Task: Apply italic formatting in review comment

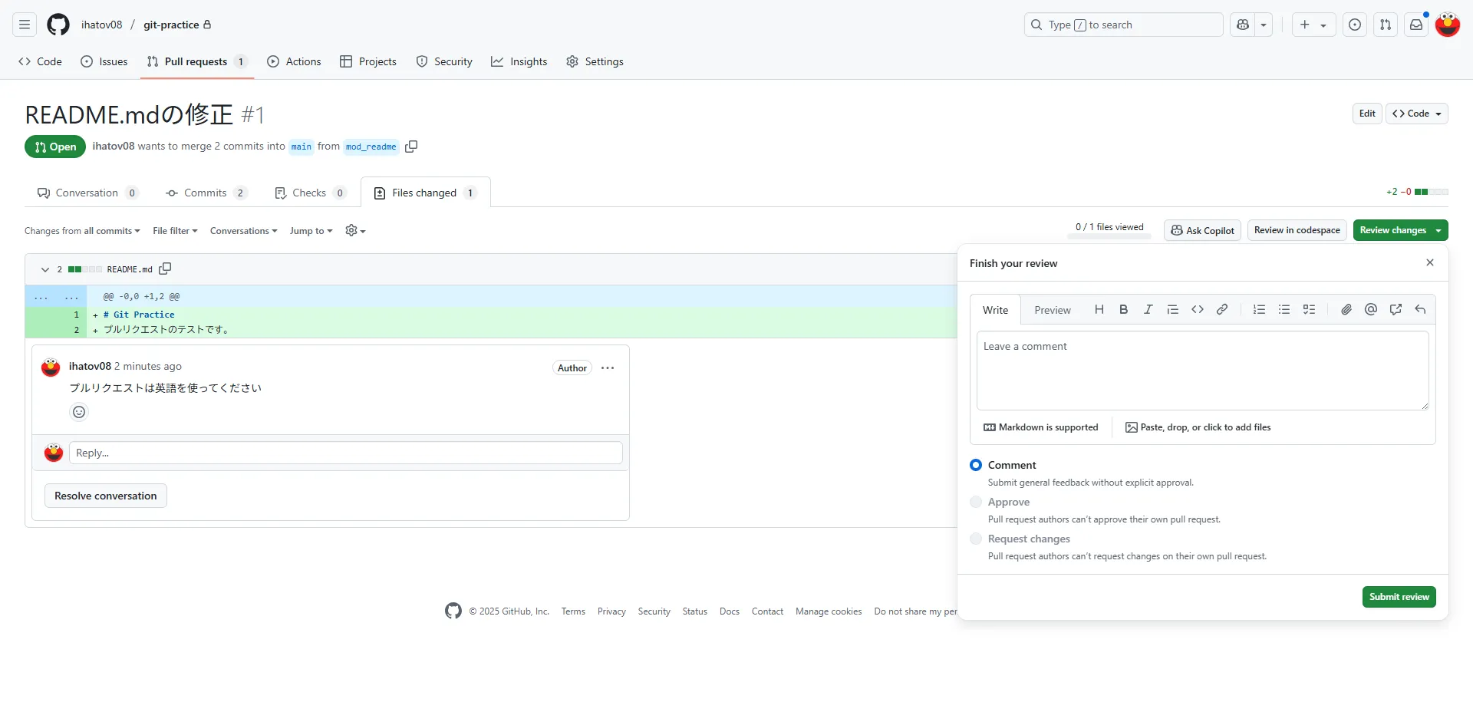Action: (x=1148, y=309)
